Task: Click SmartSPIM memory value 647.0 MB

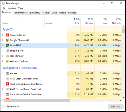Action: 88,46
